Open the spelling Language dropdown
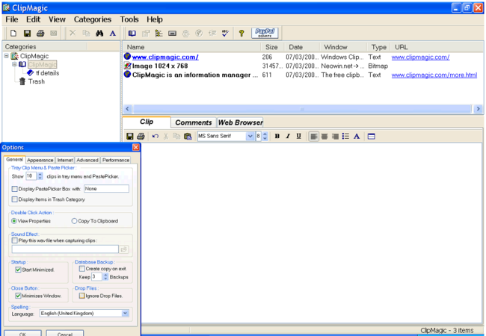 (x=125, y=314)
